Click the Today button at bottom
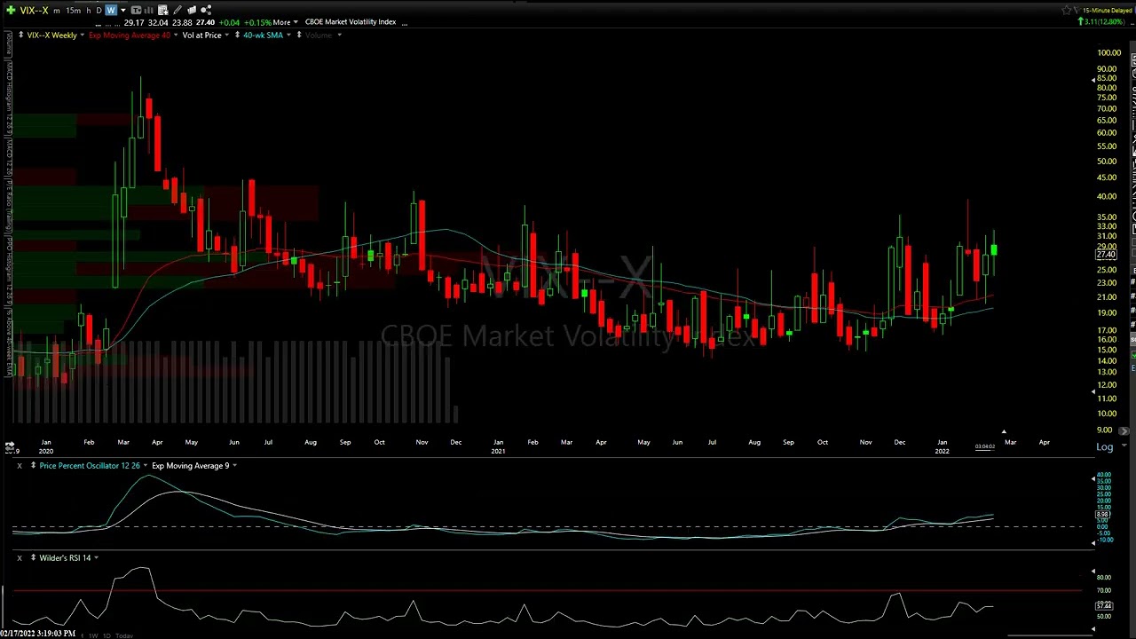Image resolution: width=1136 pixels, height=639 pixels. point(124,635)
